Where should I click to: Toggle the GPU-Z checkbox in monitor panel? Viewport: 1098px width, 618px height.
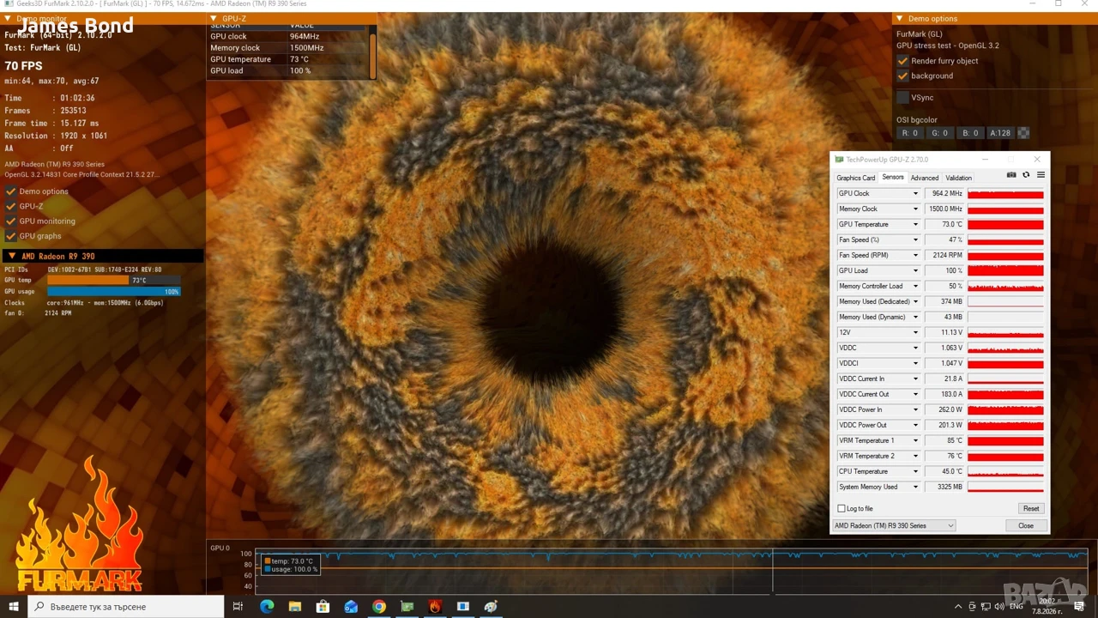(x=11, y=206)
